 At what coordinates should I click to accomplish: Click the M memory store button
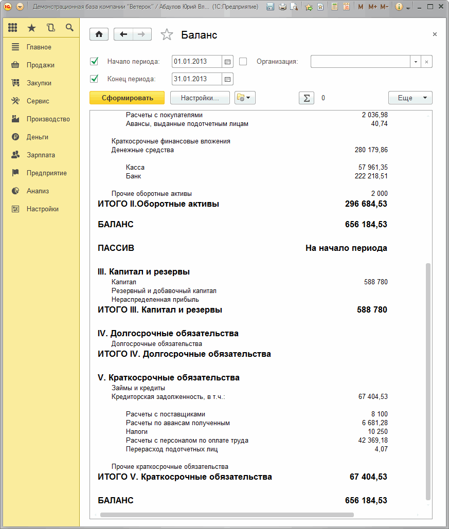pos(361,7)
